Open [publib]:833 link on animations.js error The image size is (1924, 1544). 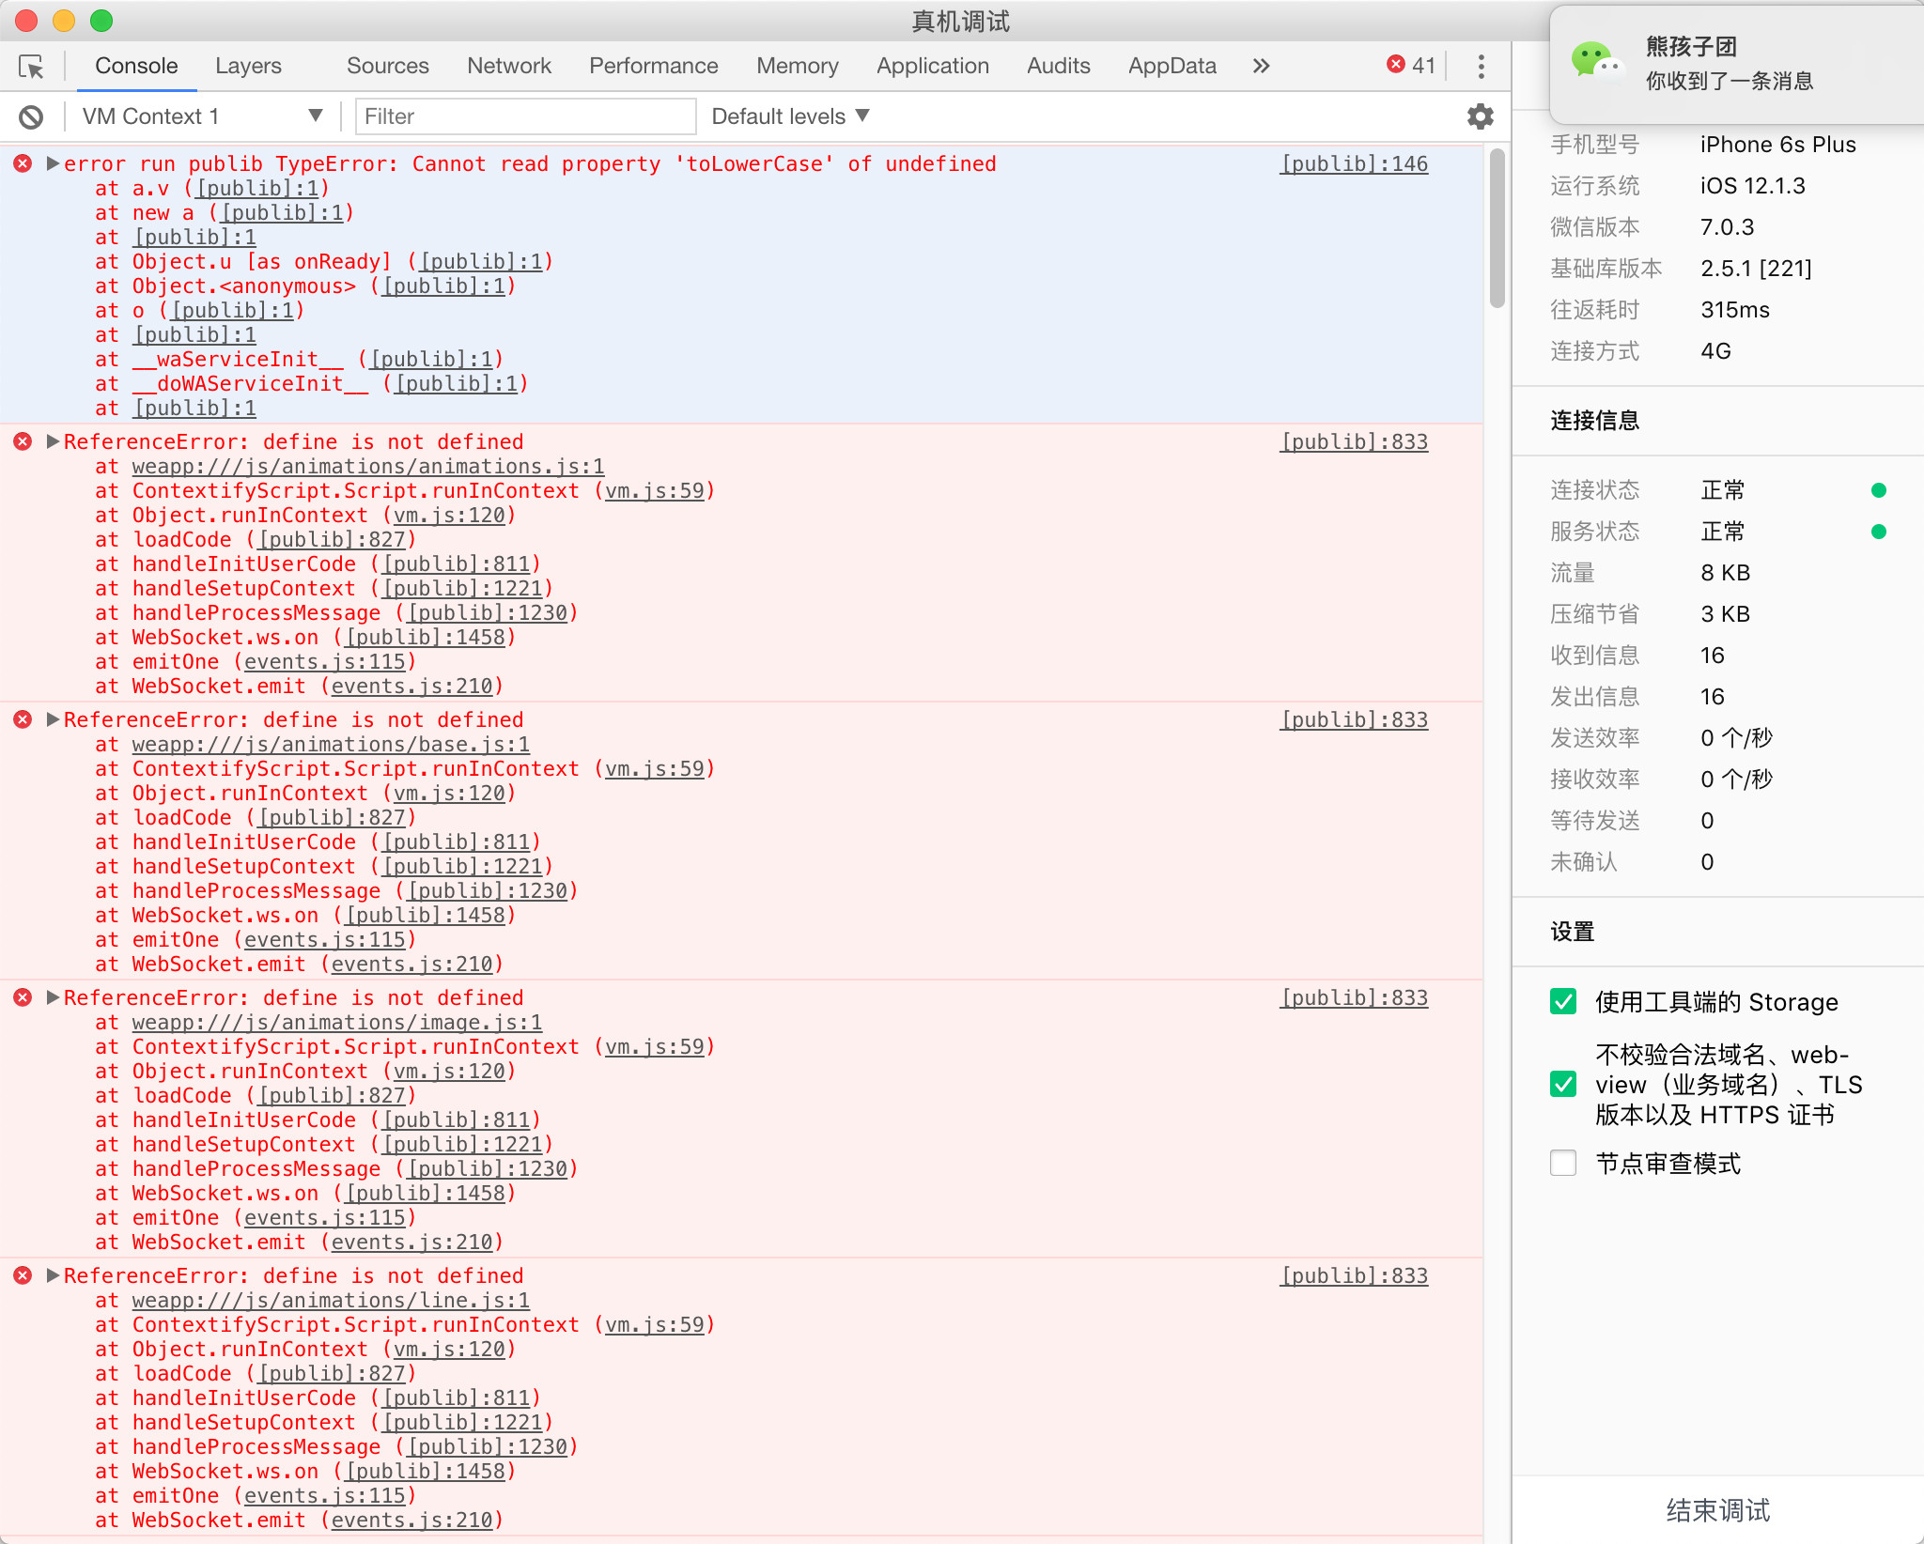click(1354, 441)
